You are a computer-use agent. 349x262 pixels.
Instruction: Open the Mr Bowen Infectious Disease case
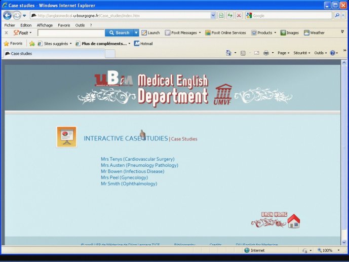click(132, 171)
